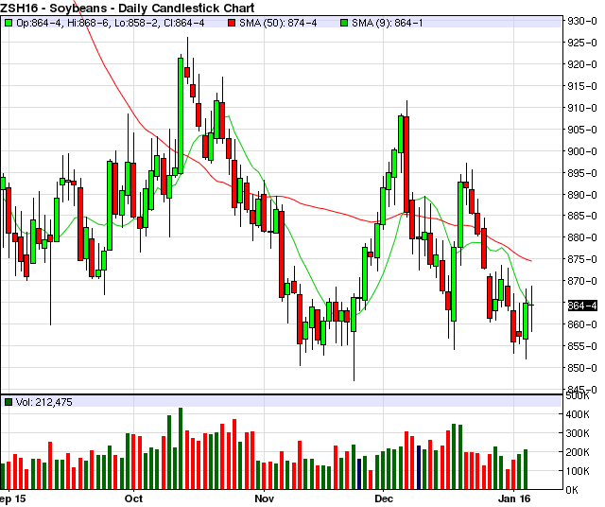Click the 900-0 price axis label
605x507 pixels.
[582, 151]
